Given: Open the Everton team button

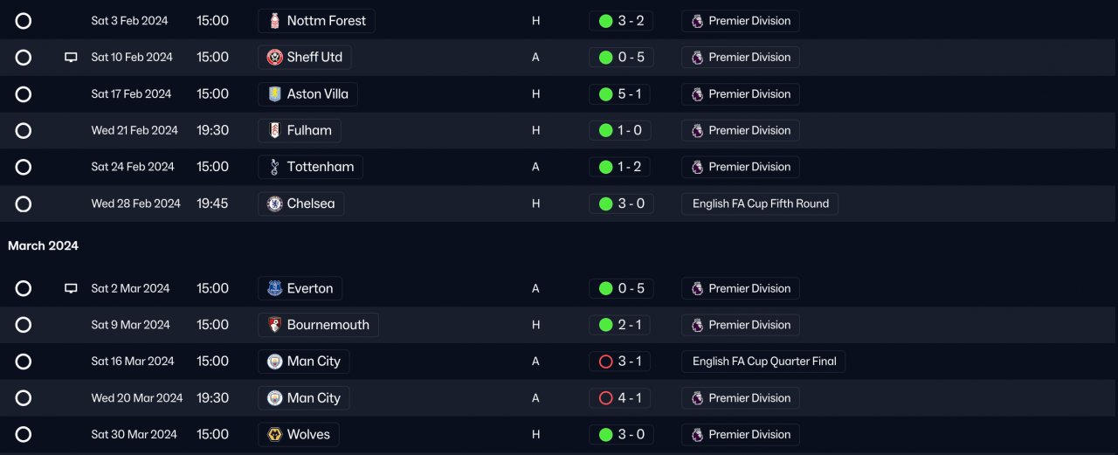Looking at the screenshot, I should 300,288.
